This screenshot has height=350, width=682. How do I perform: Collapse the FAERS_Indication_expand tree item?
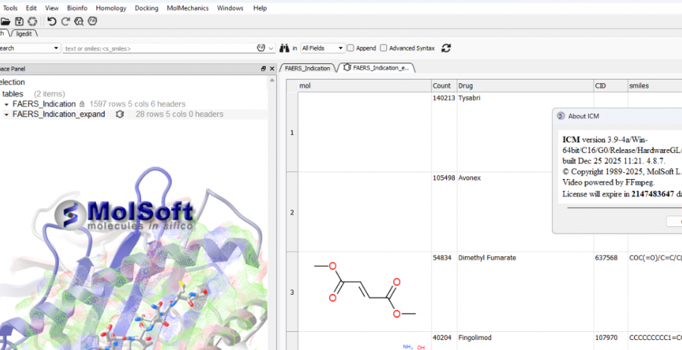(7, 114)
